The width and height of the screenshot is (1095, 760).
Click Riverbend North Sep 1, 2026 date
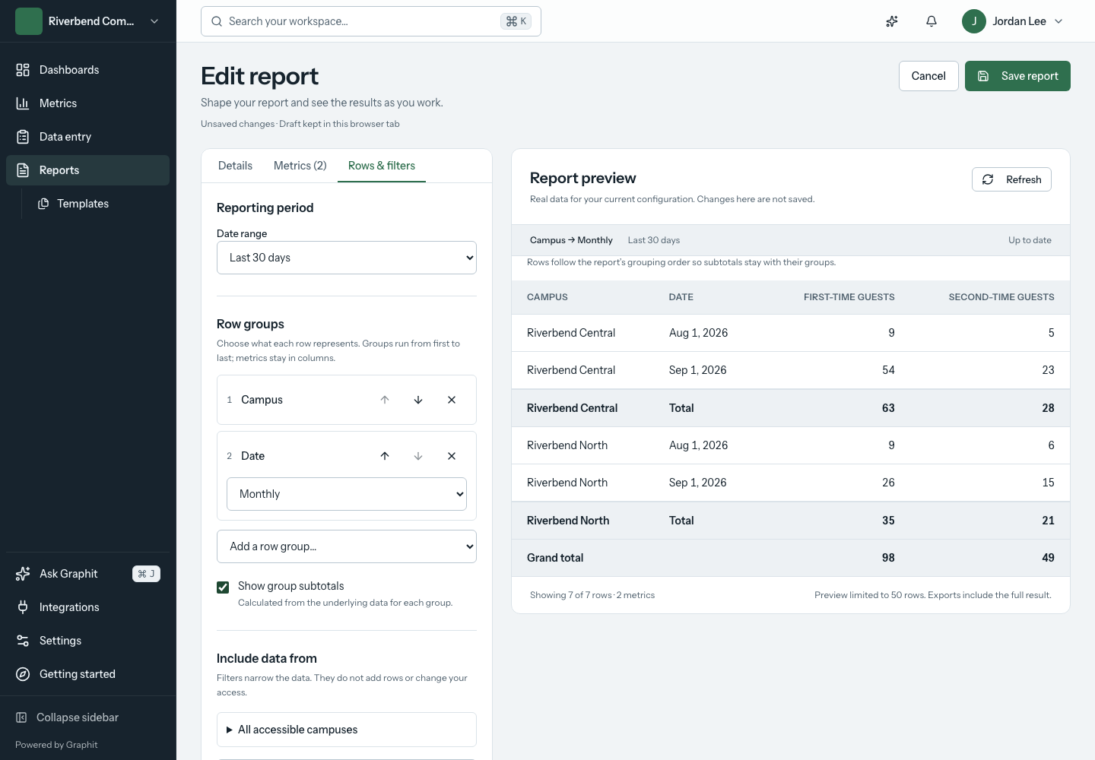coord(698,483)
